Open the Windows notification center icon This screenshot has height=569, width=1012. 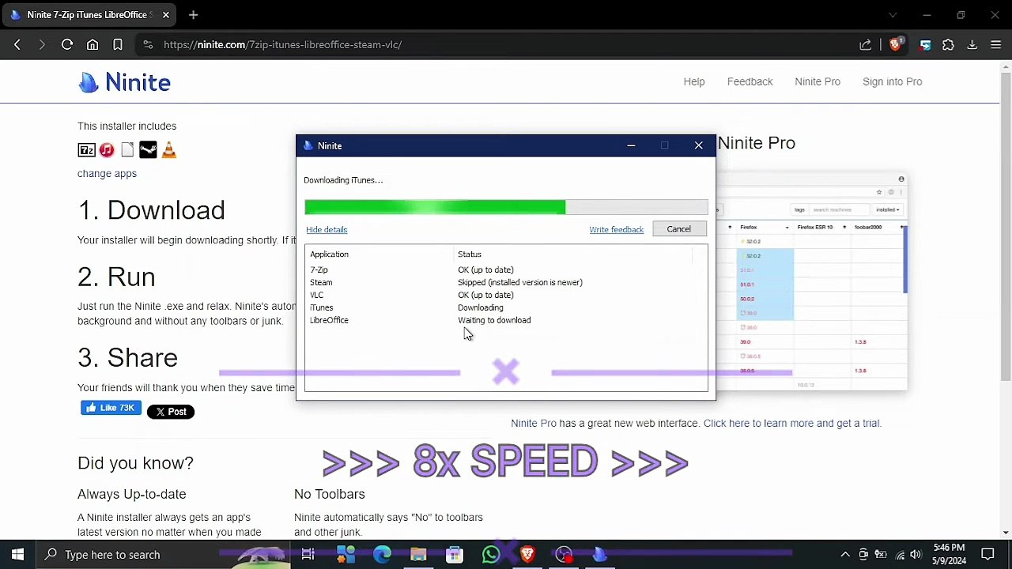tap(987, 555)
